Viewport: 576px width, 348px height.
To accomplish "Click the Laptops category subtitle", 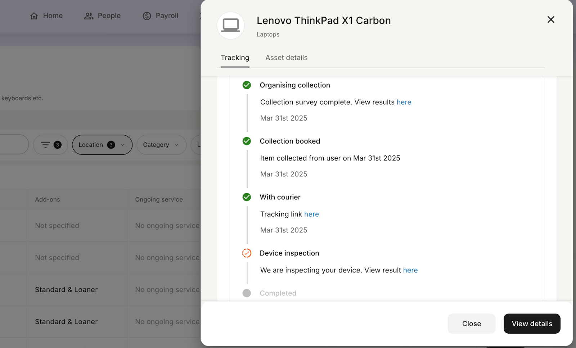I will [x=268, y=35].
